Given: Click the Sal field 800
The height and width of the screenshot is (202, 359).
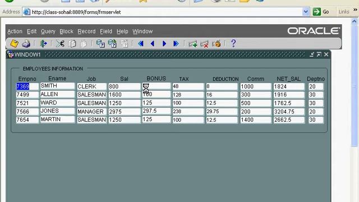Looking at the screenshot, I should click(125, 86).
